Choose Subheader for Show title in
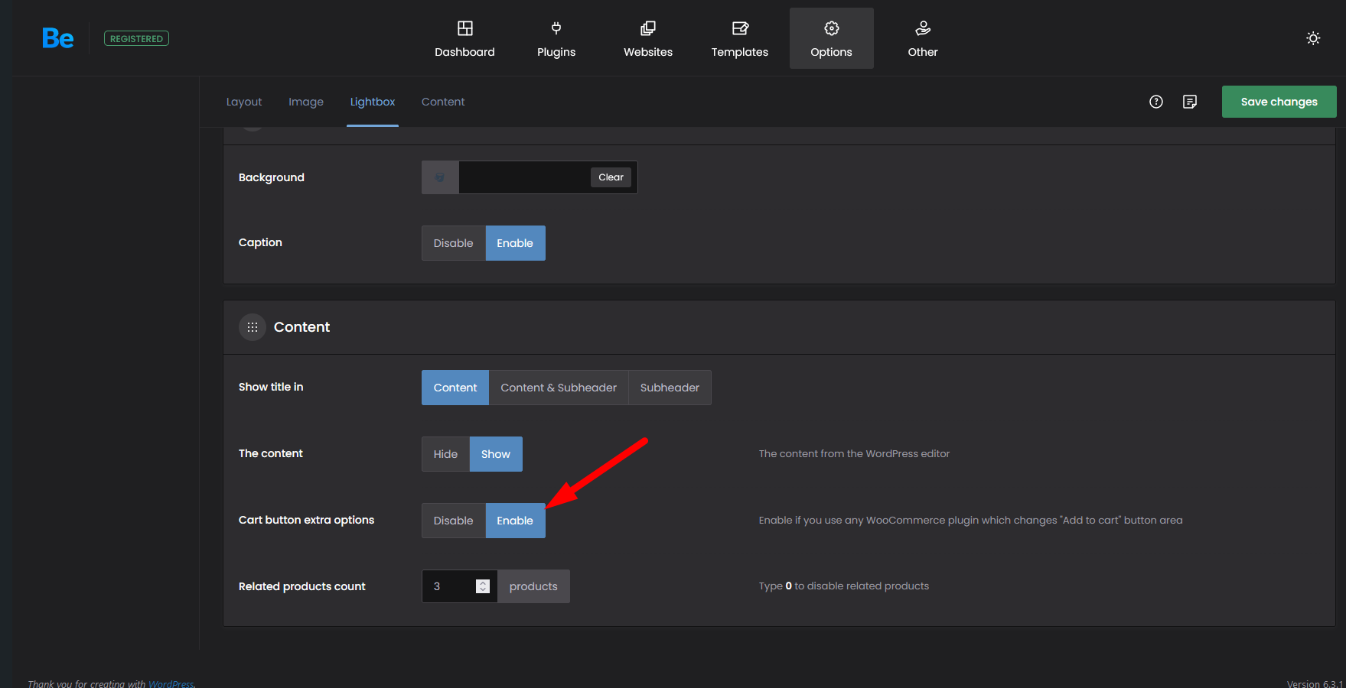The image size is (1346, 688). tap(670, 388)
